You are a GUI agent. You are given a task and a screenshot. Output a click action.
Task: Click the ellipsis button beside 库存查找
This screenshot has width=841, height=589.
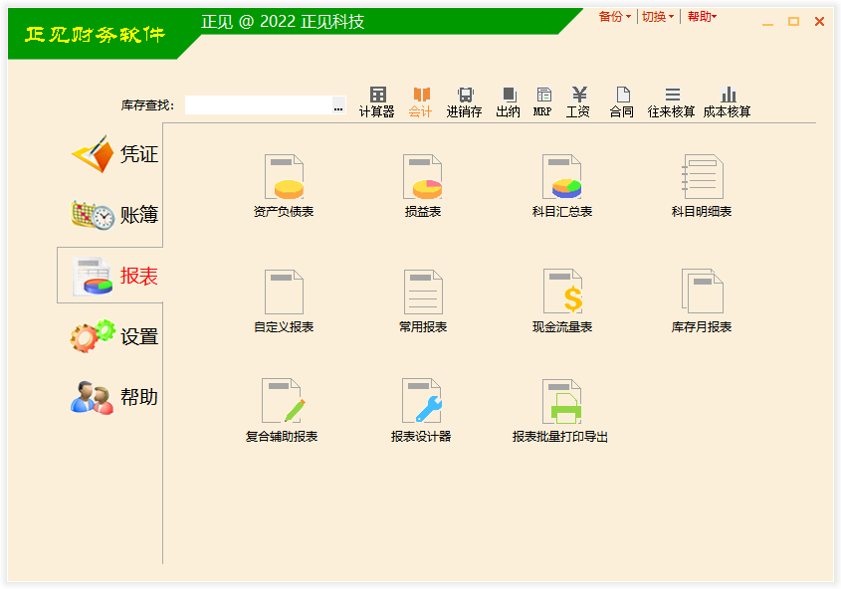[x=338, y=105]
